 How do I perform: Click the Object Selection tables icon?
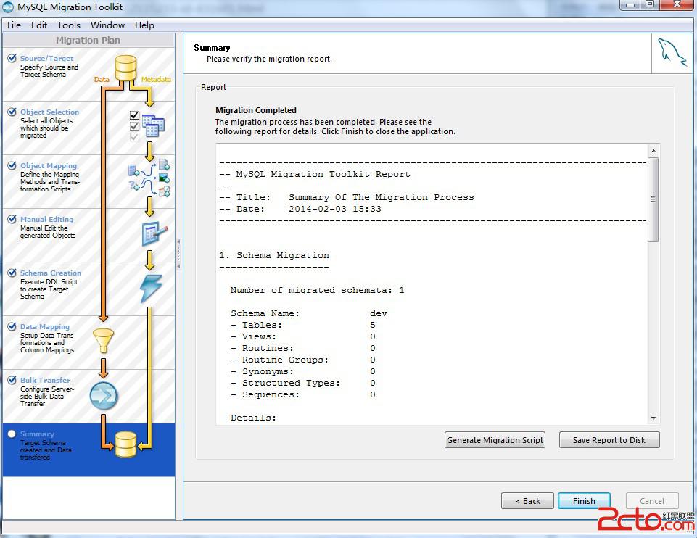(x=153, y=125)
